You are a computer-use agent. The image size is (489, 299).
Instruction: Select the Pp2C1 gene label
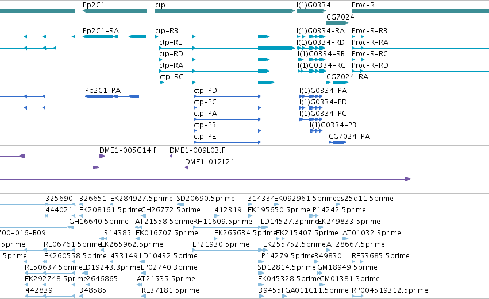tap(94, 5)
